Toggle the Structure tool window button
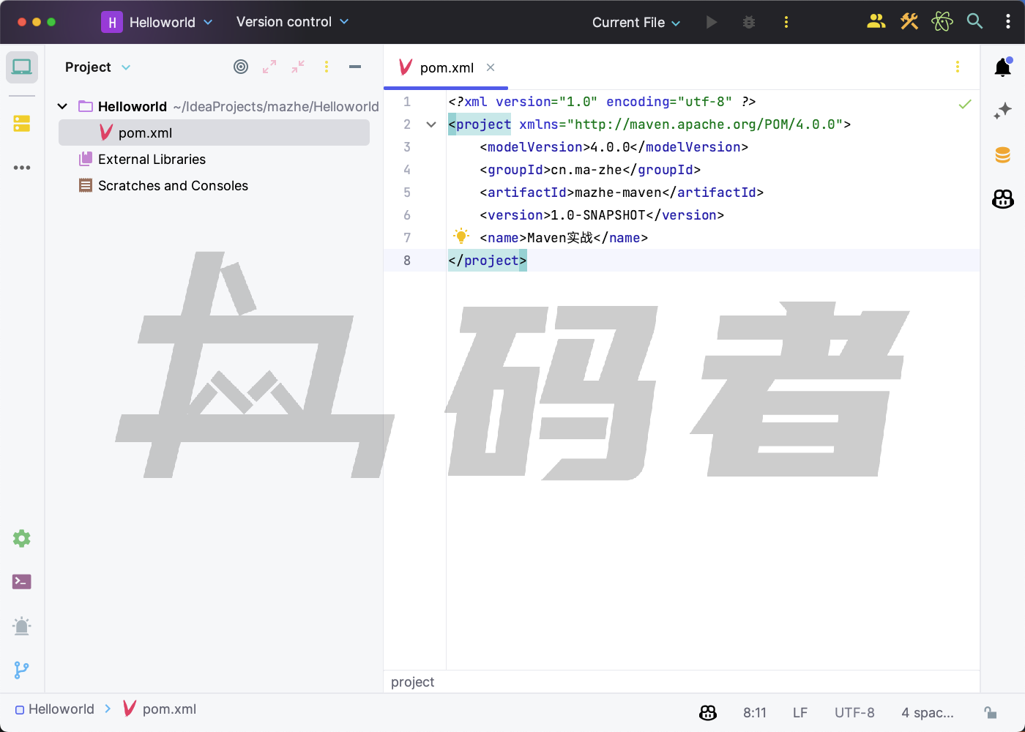1025x732 pixels. [x=22, y=124]
